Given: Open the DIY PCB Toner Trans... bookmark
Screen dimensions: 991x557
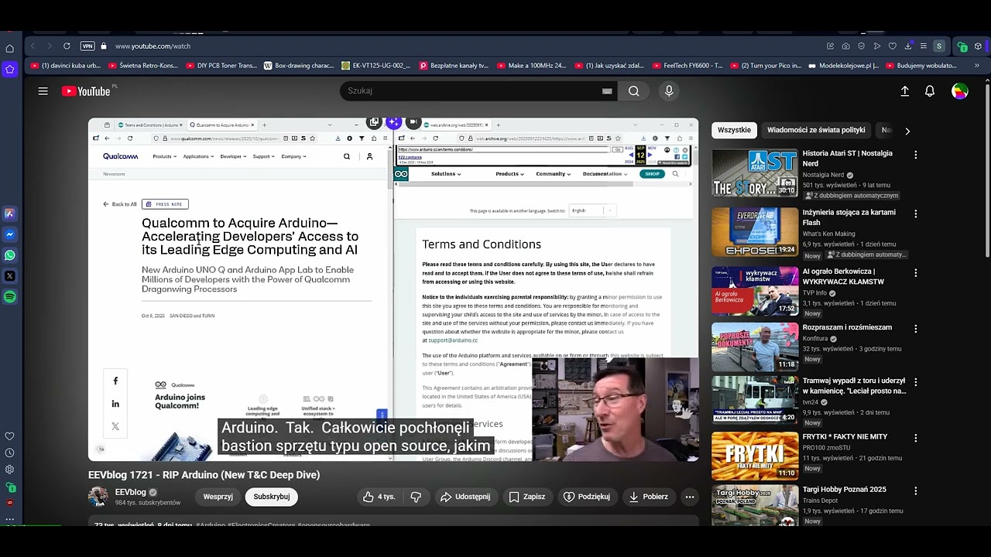Looking at the screenshot, I should [x=221, y=66].
